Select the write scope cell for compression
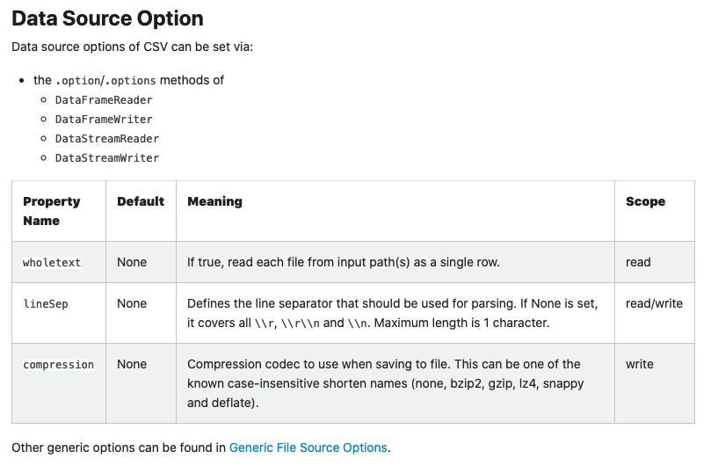This screenshot has height=473, width=711. coord(640,364)
